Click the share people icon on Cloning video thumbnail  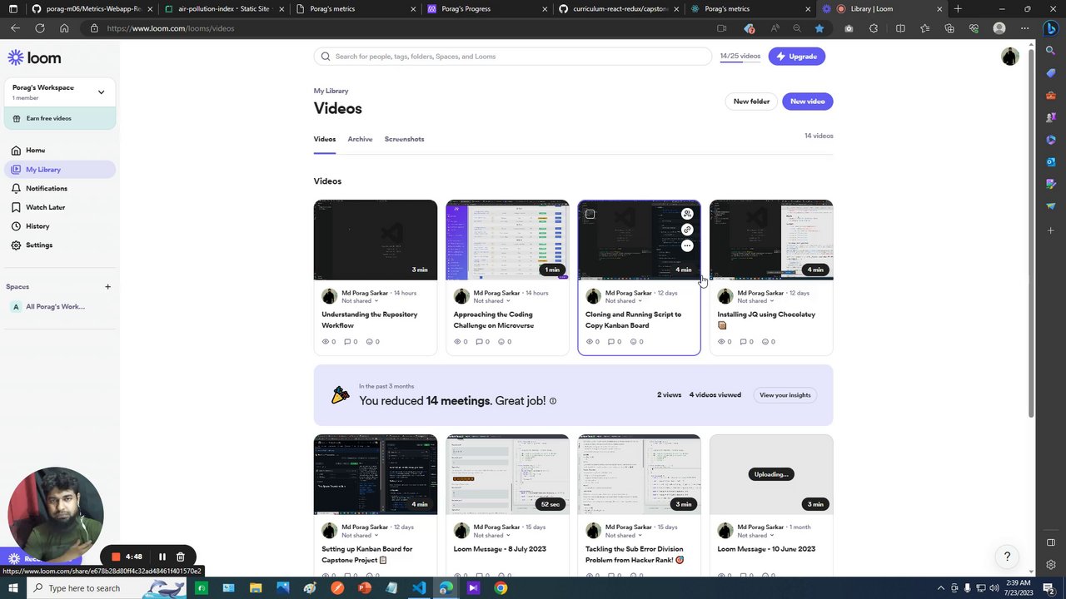(687, 214)
